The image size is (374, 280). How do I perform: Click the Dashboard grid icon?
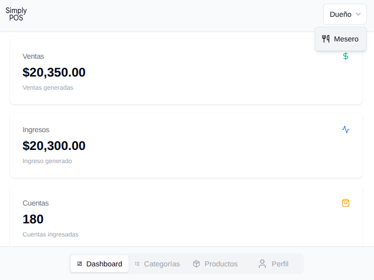(80, 264)
